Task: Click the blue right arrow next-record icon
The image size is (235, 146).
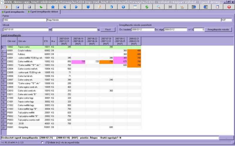Action: 76,7
